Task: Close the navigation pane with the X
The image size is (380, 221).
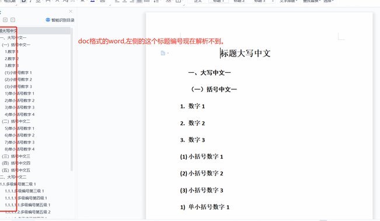Action: 71,12
